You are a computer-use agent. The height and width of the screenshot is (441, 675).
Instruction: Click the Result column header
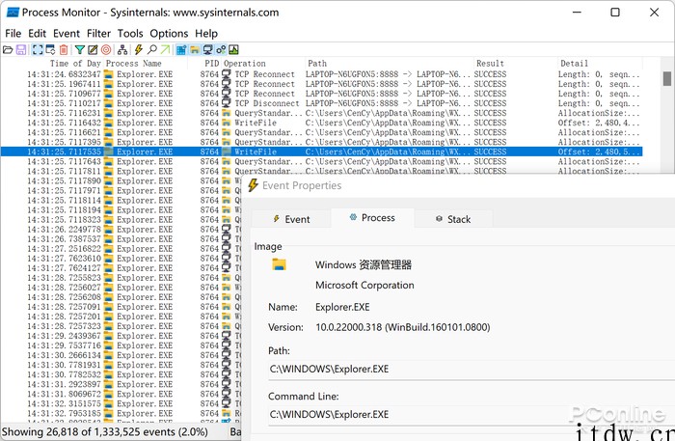pos(490,64)
